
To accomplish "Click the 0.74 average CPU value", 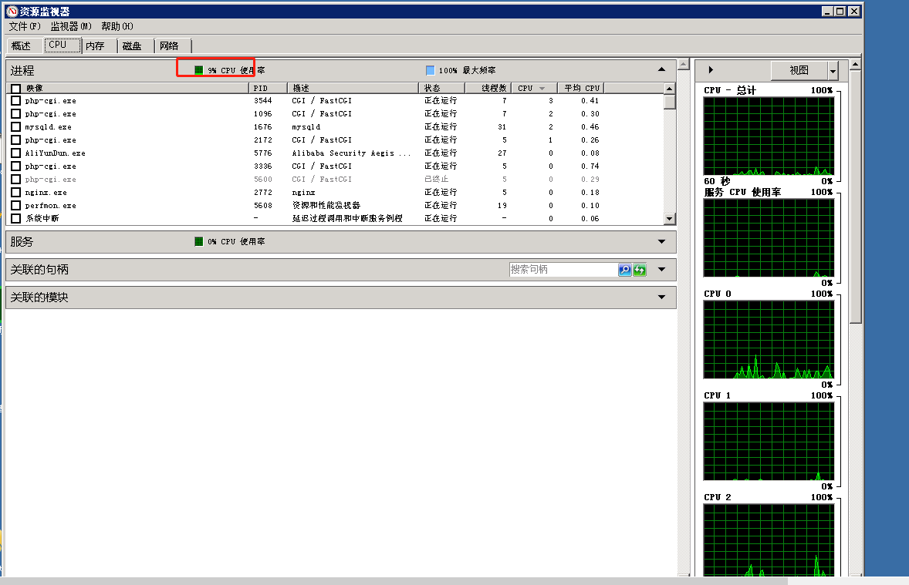I will tap(590, 166).
